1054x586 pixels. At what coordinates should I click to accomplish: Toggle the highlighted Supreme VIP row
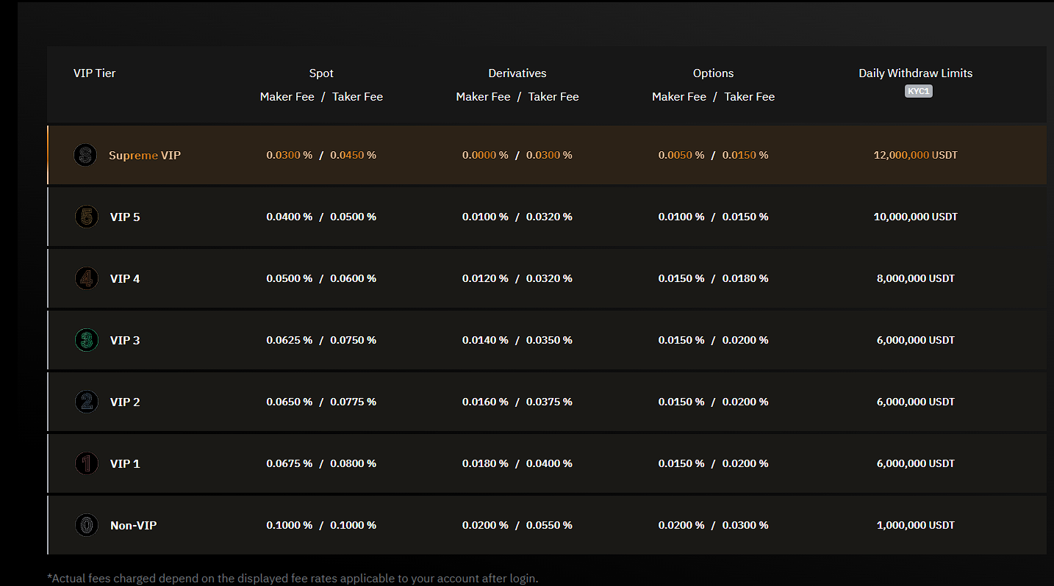pyautogui.click(x=547, y=155)
